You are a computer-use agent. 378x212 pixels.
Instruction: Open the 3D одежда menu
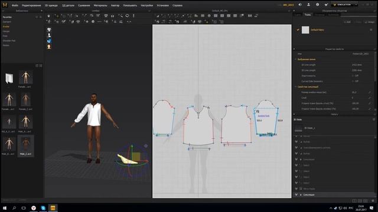[51, 5]
